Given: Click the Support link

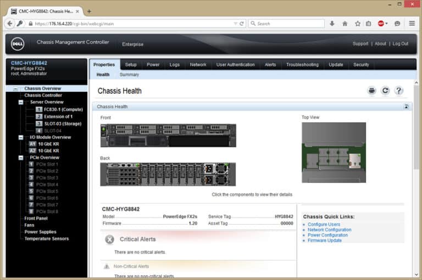Looking at the screenshot, I should 360,43.
